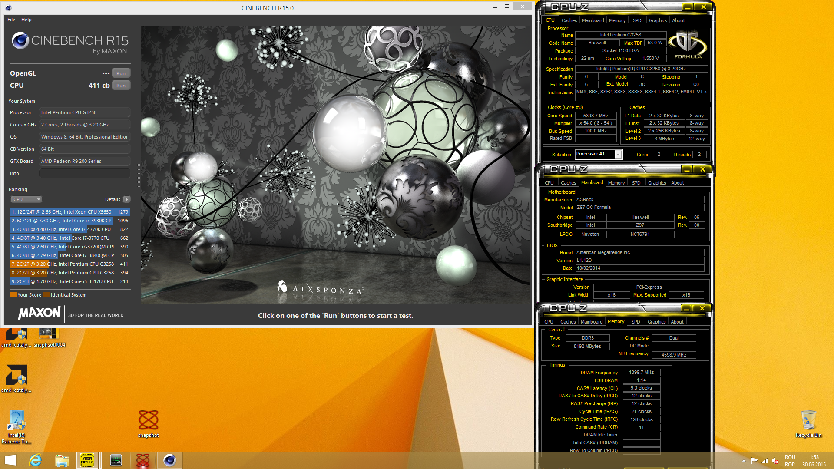Open the File menu in Cinebench
The width and height of the screenshot is (834, 469).
point(11,20)
